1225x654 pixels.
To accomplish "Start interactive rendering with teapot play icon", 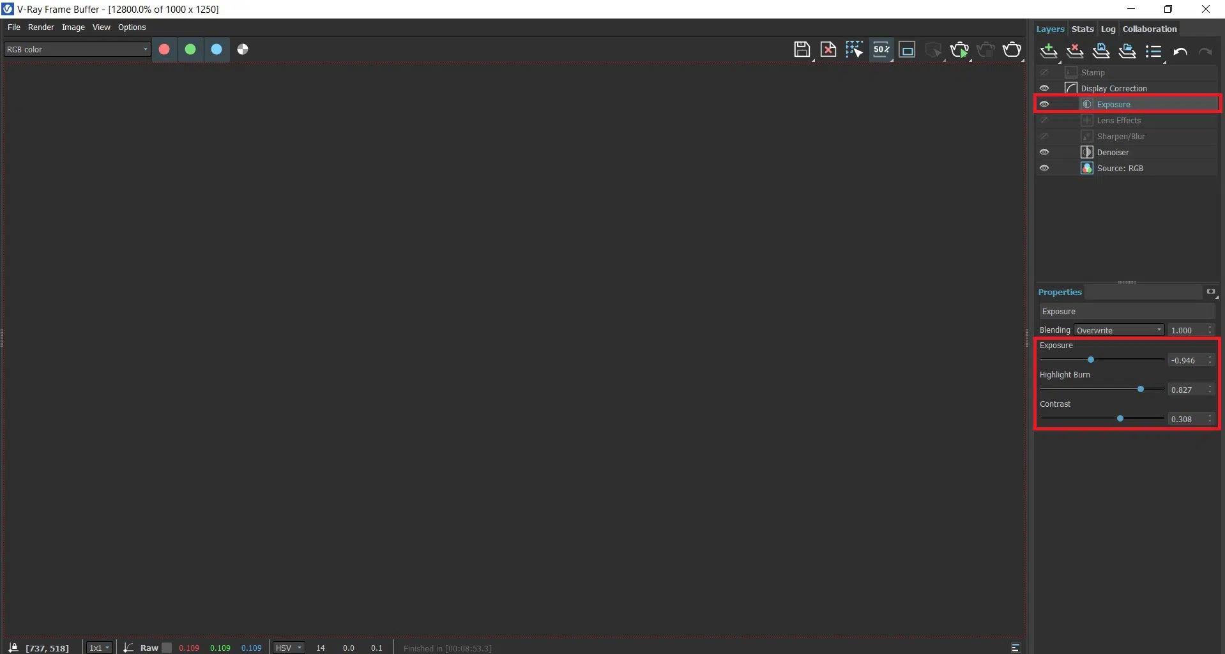I will (959, 50).
